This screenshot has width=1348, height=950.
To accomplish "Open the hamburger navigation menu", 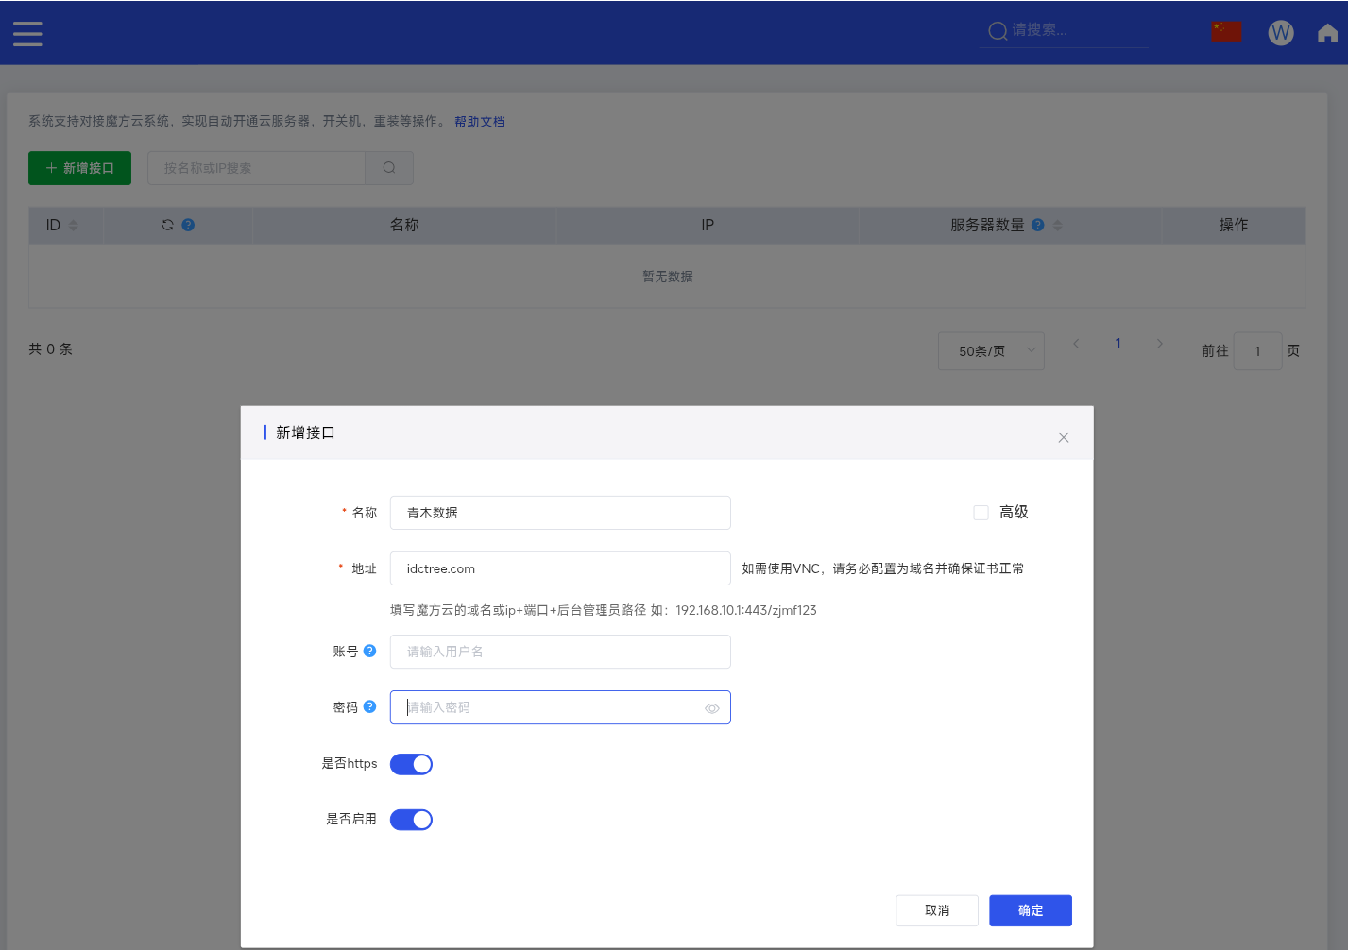I will click(x=27, y=33).
